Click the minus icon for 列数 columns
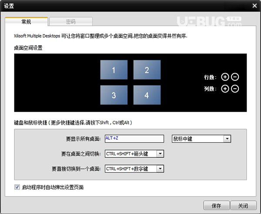Image resolution: width=261 pixels, height=214 pixels. 235,89
